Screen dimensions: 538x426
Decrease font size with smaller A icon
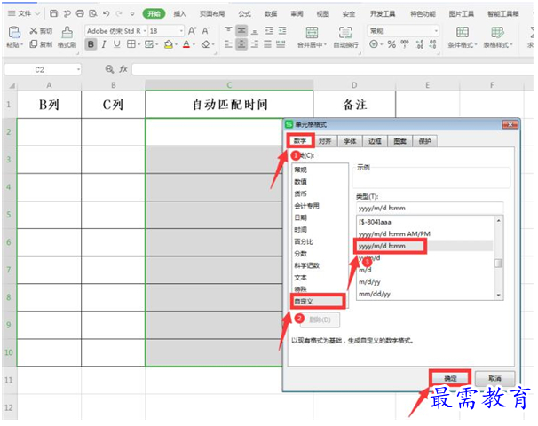click(206, 31)
